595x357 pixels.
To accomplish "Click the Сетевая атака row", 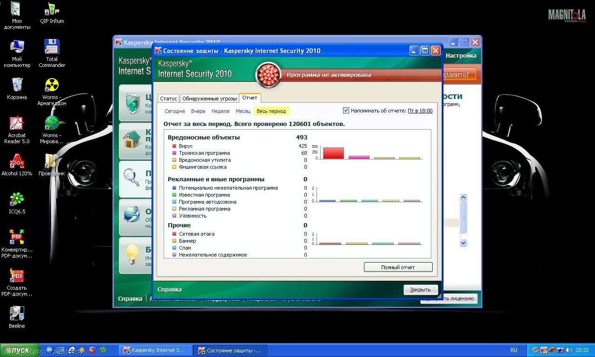I will [239, 234].
